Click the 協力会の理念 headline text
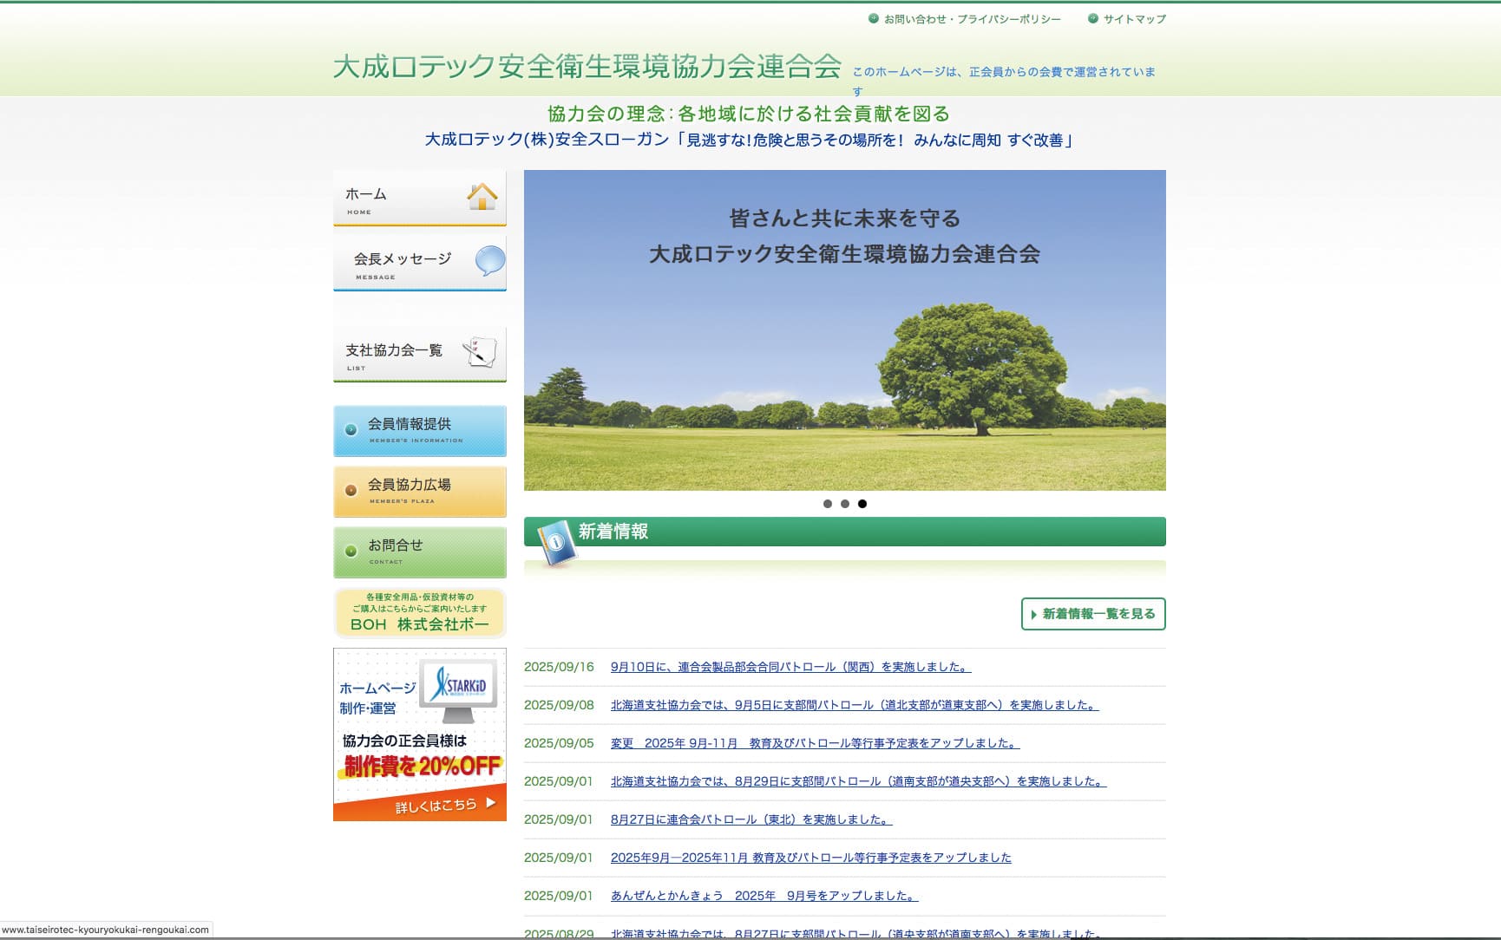This screenshot has height=940, width=1501. 750,114
